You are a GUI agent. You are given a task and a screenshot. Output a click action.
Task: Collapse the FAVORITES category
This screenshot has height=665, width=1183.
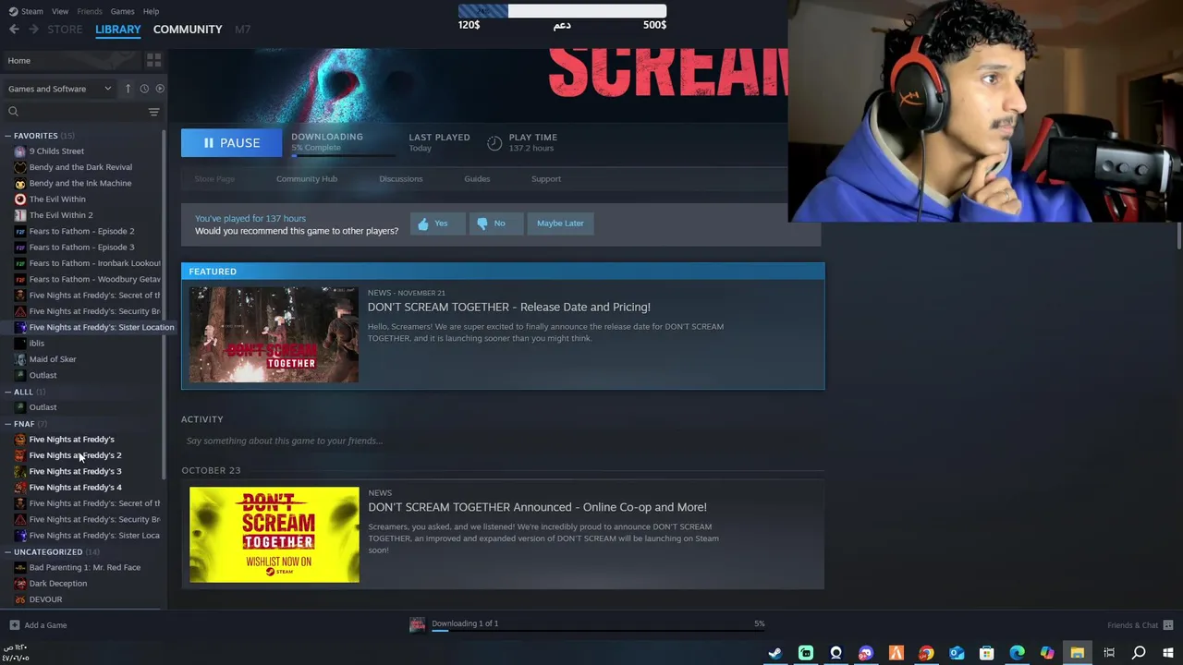pyautogui.click(x=7, y=136)
